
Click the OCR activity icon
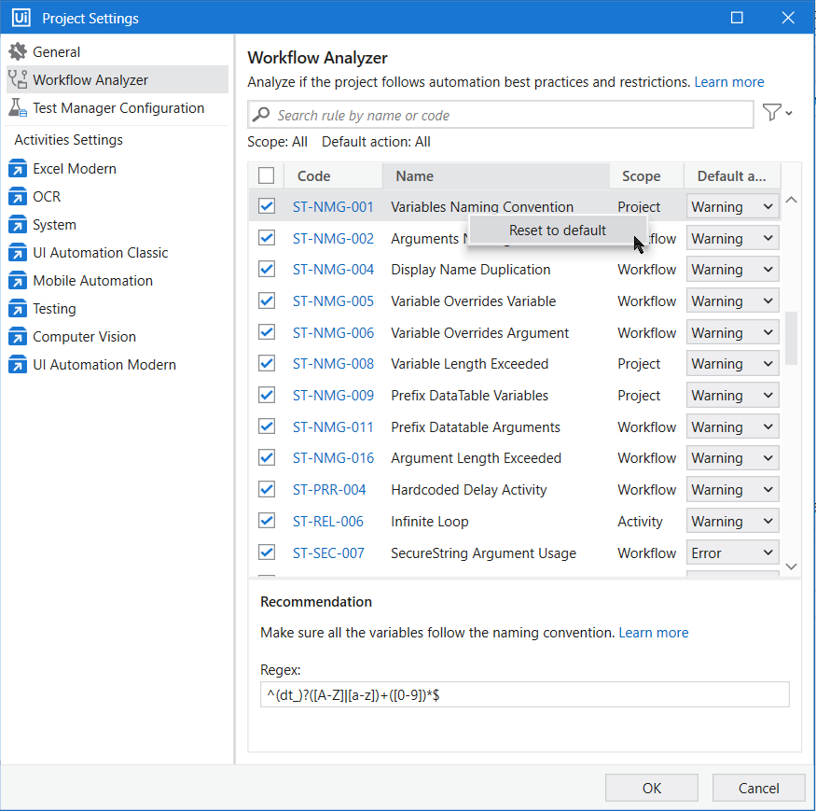click(18, 197)
